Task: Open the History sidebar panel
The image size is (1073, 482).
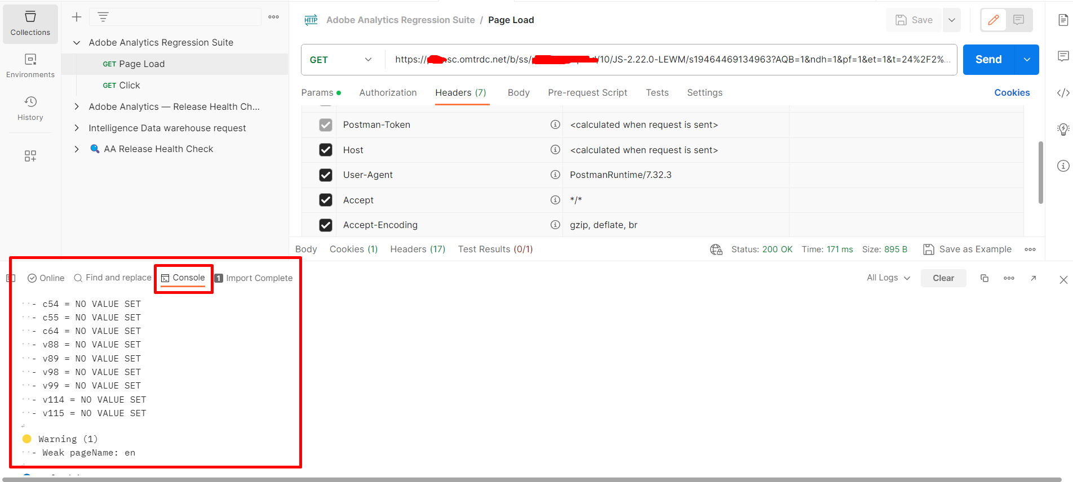Action: coord(30,109)
